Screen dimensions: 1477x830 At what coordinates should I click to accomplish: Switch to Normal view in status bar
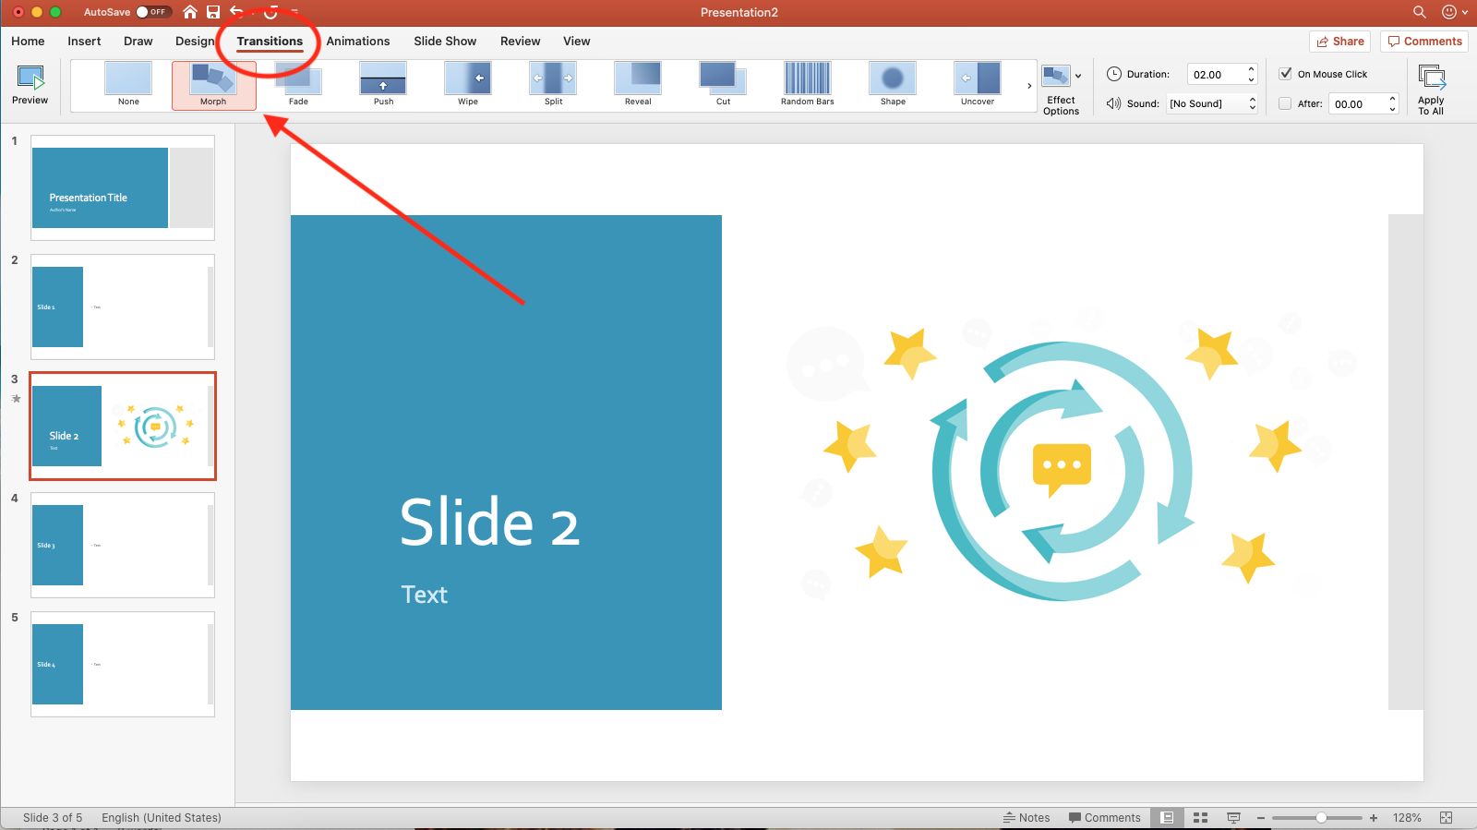pos(1167,818)
